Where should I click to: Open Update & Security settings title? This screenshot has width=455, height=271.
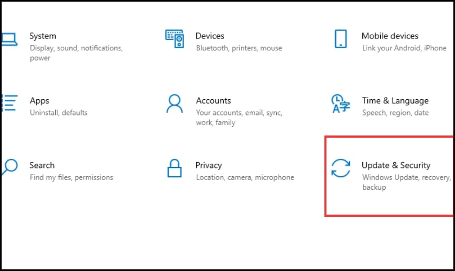pyautogui.click(x=396, y=165)
